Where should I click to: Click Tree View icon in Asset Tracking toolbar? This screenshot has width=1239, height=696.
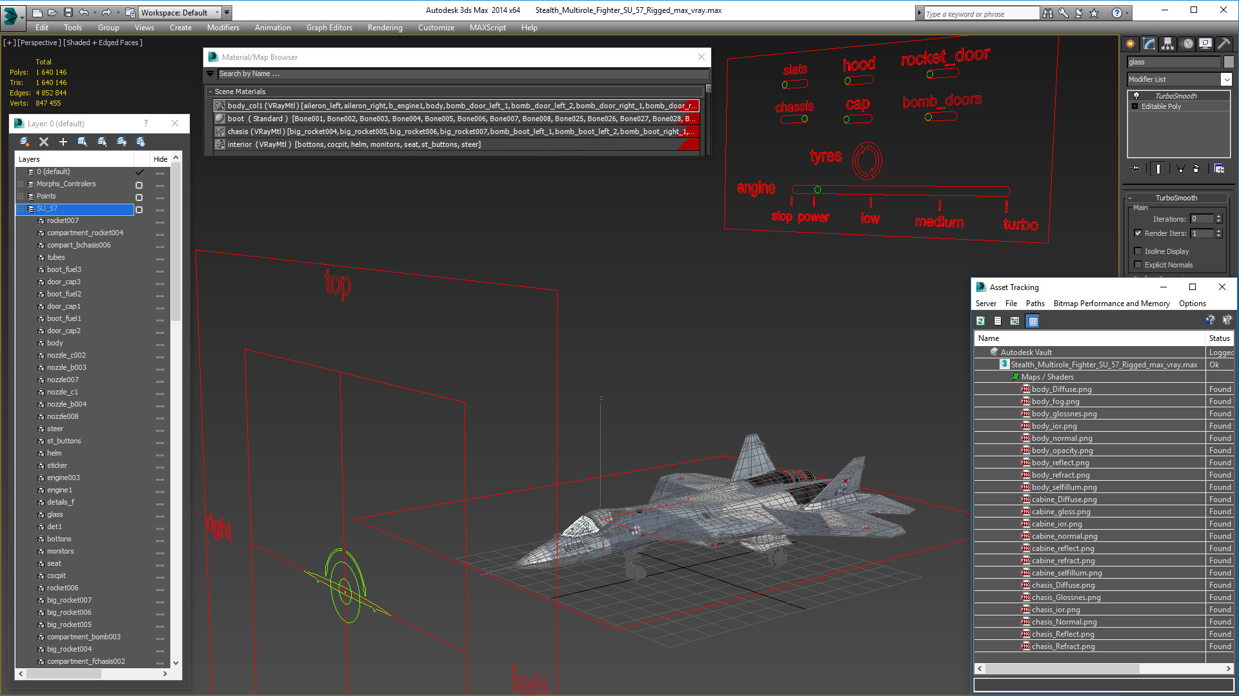click(x=1015, y=321)
